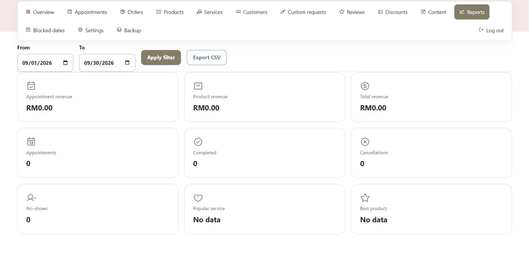
Task: Click Best product "No data" text
Action: coord(374,220)
